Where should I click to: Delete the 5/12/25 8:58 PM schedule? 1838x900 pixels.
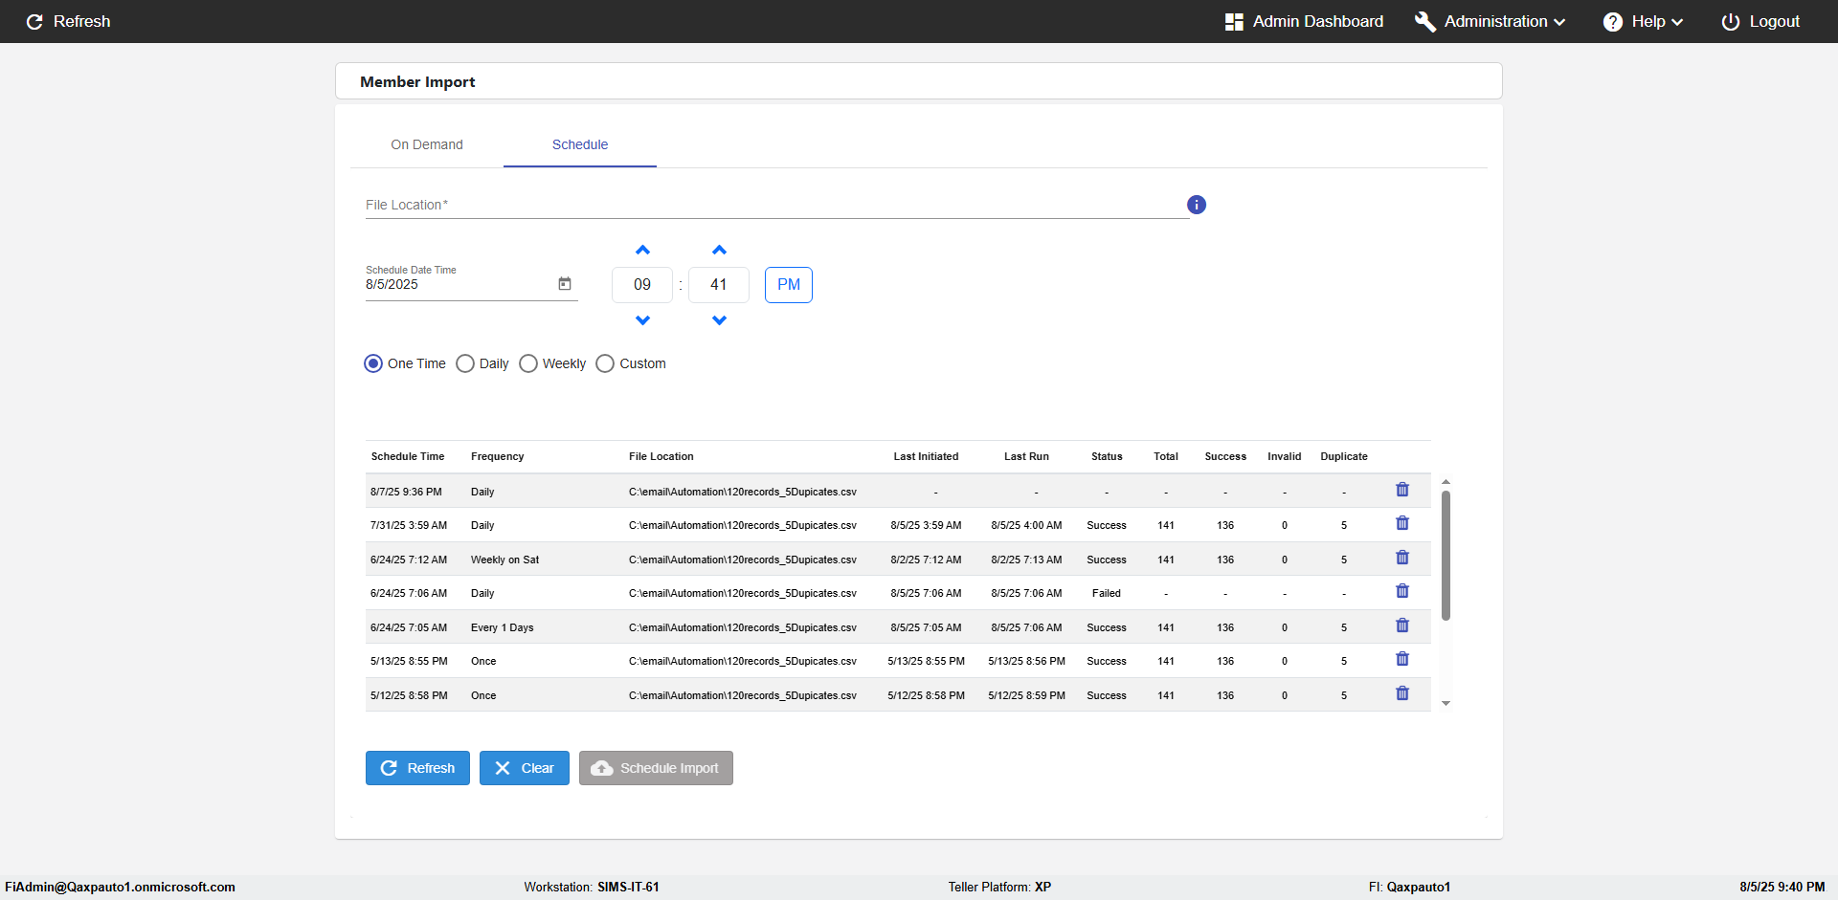tap(1401, 693)
